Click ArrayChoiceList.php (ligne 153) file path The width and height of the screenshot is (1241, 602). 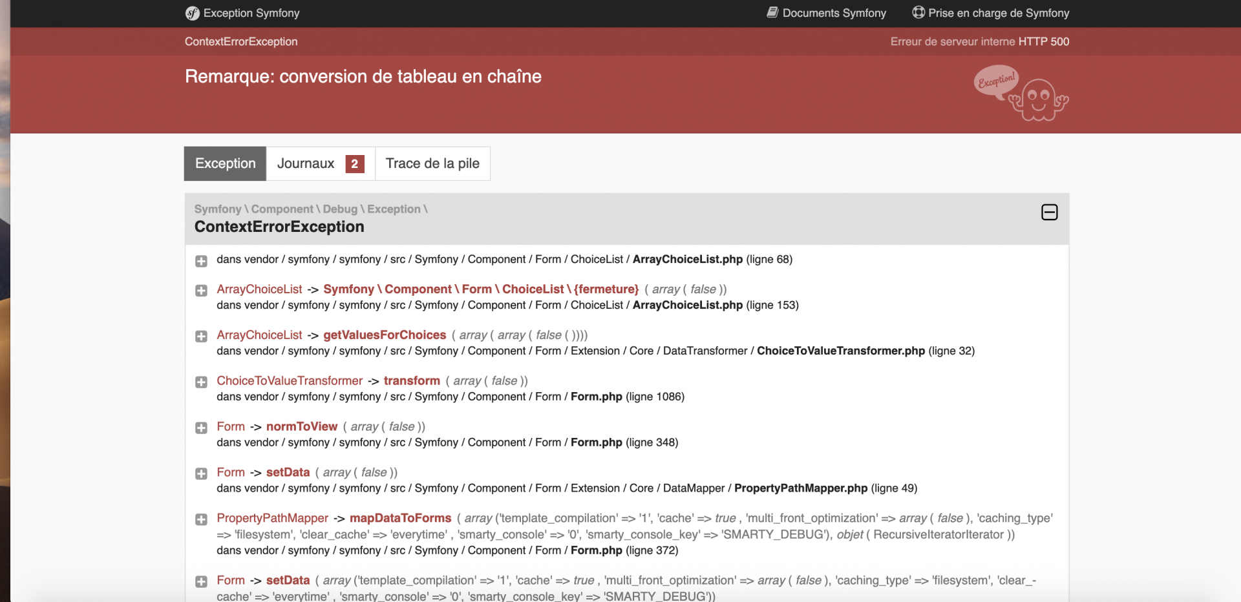tap(507, 305)
